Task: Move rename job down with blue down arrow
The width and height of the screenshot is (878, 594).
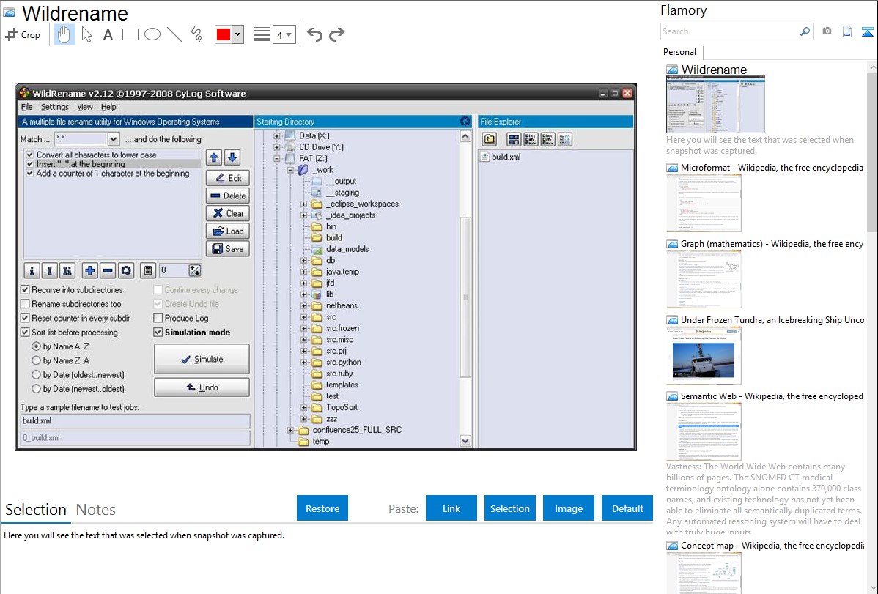Action: coord(232,158)
